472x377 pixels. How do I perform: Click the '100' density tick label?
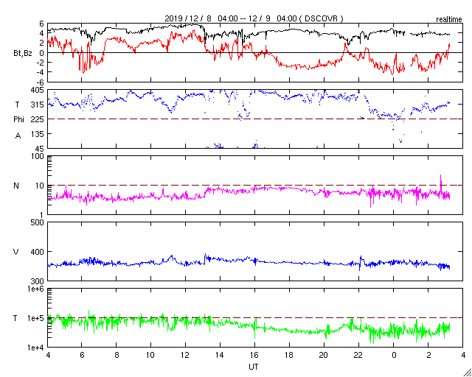point(38,157)
